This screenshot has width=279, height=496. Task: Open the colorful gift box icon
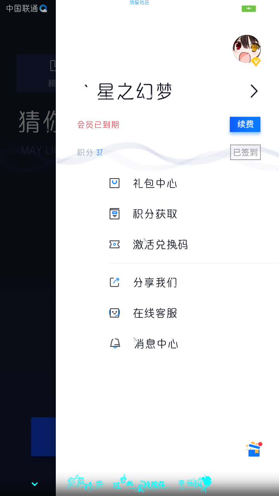point(254,449)
